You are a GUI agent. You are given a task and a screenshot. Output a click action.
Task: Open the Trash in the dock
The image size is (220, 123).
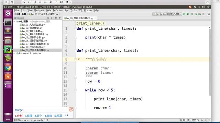8,117
